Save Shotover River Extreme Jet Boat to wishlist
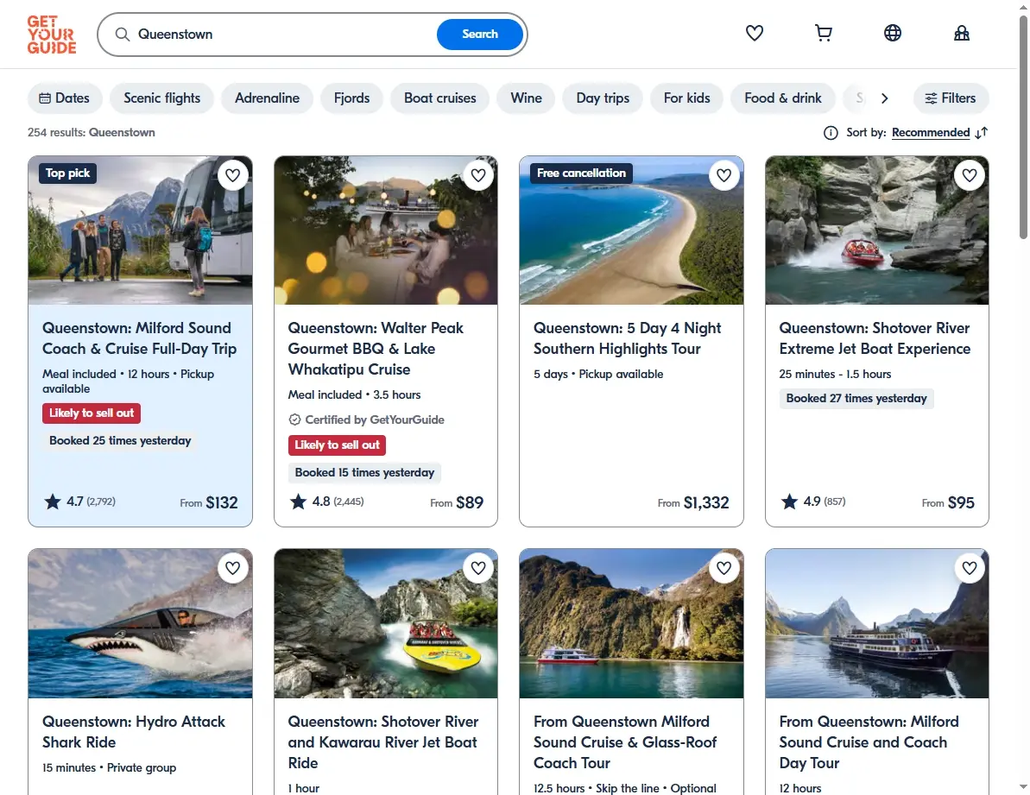 coord(970,175)
